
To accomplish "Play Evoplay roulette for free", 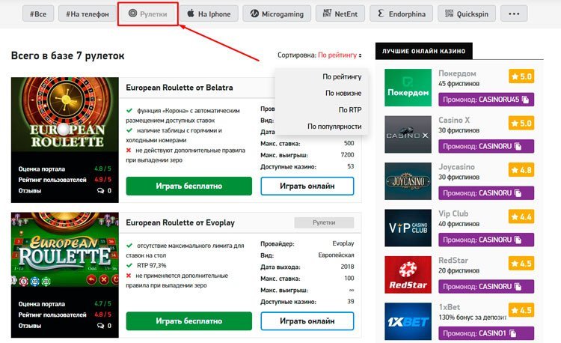I will 189,321.
